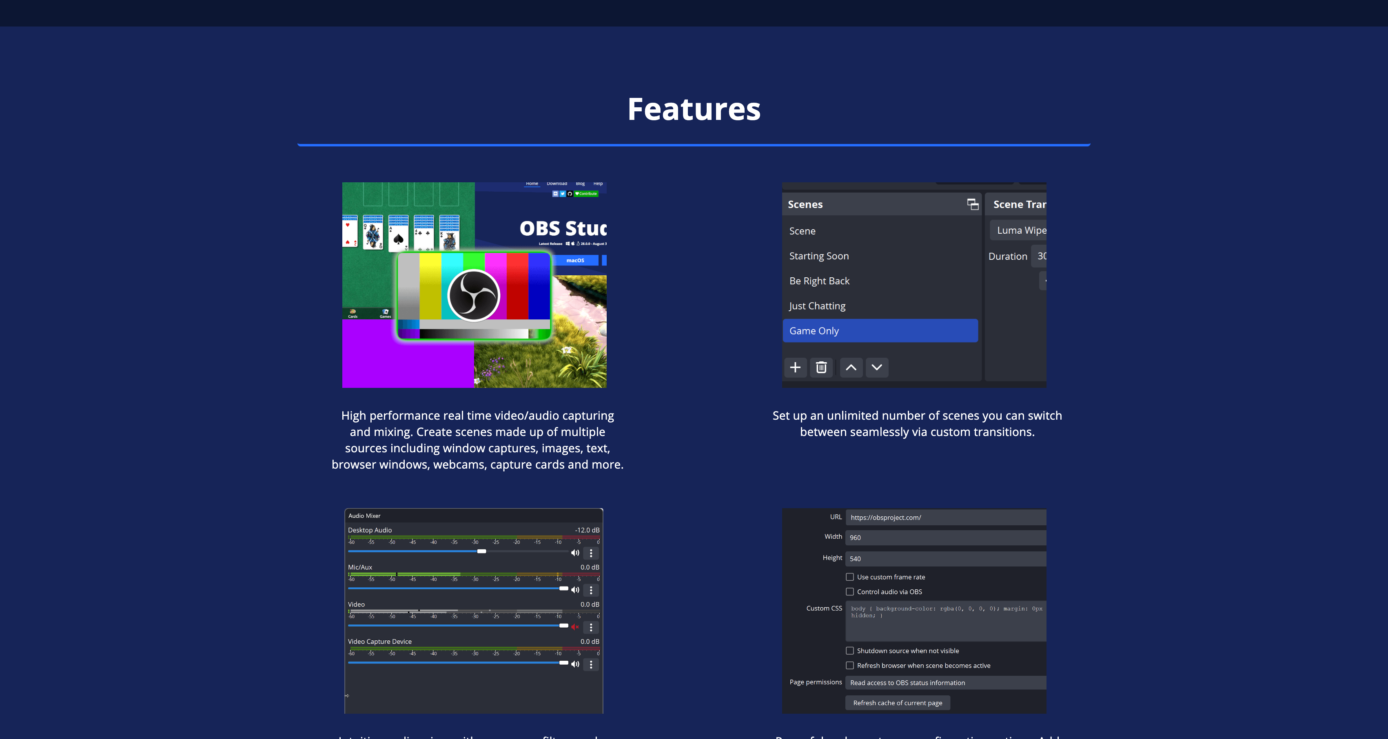Click the Height field showing 540
Image resolution: width=1388 pixels, height=739 pixels.
[946, 559]
